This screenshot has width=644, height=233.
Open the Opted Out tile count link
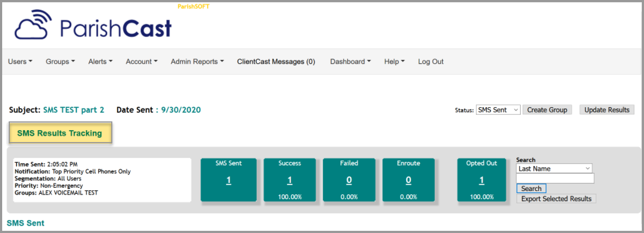[x=482, y=180]
